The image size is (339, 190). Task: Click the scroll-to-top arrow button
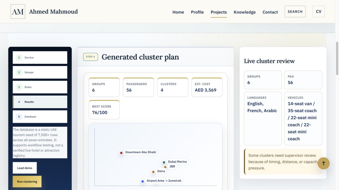(323, 163)
